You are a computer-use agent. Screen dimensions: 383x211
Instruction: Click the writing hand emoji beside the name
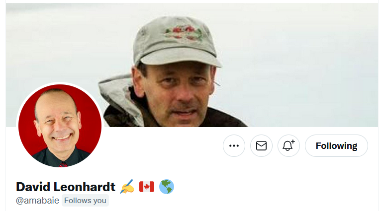pos(127,187)
